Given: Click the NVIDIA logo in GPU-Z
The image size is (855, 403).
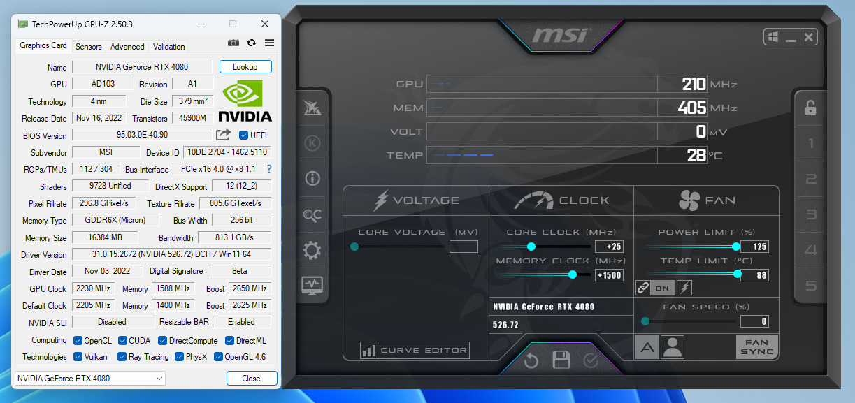Looking at the screenshot, I should click(x=245, y=101).
